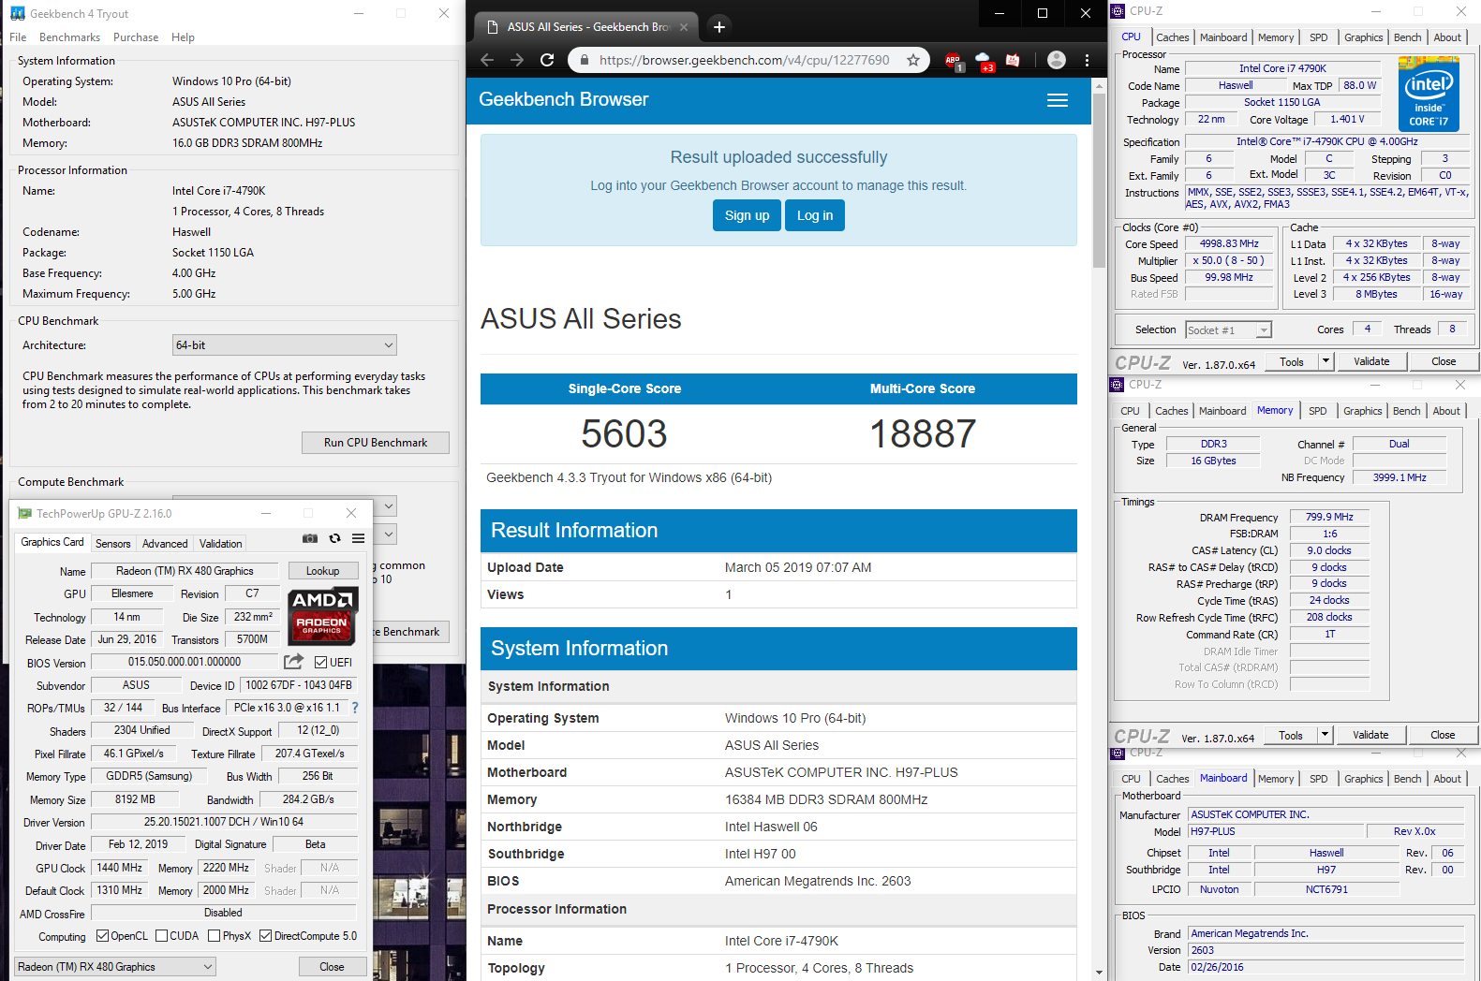This screenshot has width=1481, height=981.
Task: Click the Log in button
Action: [x=815, y=215]
